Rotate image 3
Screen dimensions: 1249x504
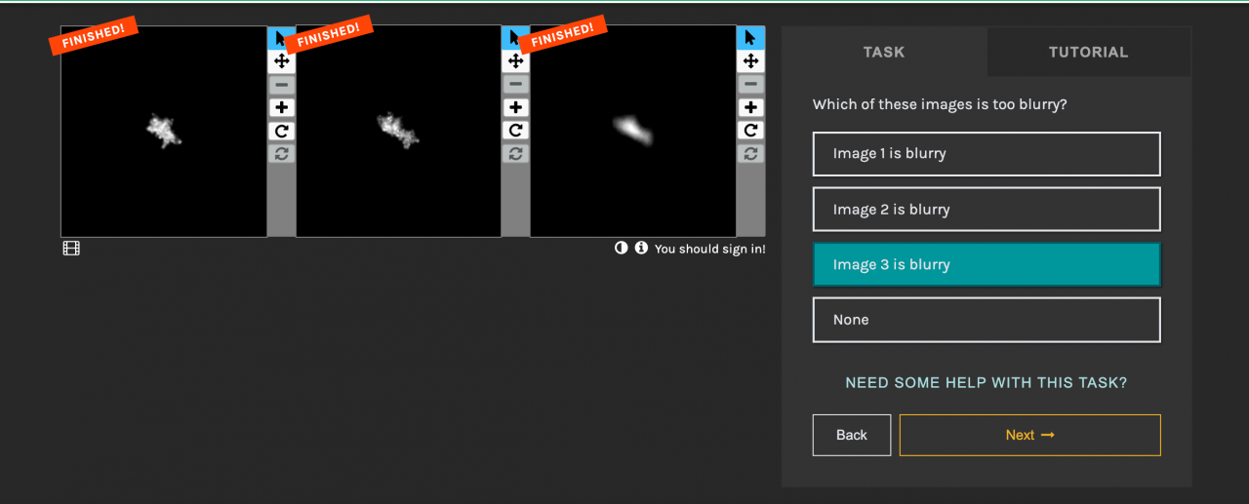pyautogui.click(x=750, y=131)
